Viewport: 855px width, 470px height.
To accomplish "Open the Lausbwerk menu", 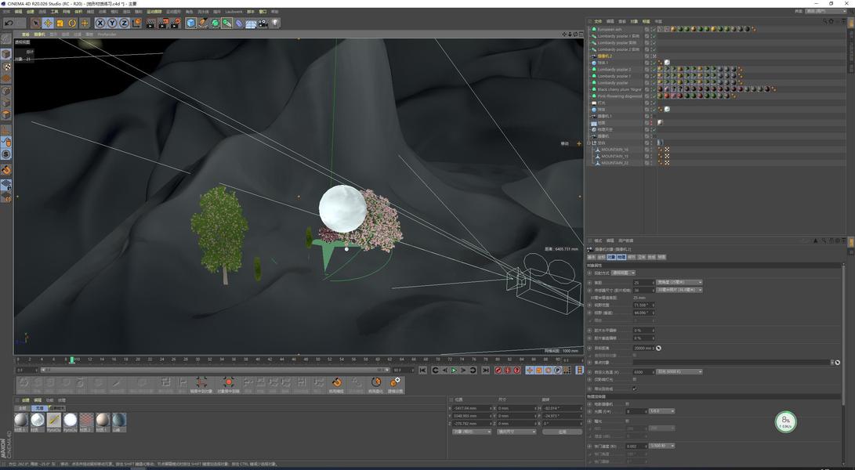I will 234,12.
